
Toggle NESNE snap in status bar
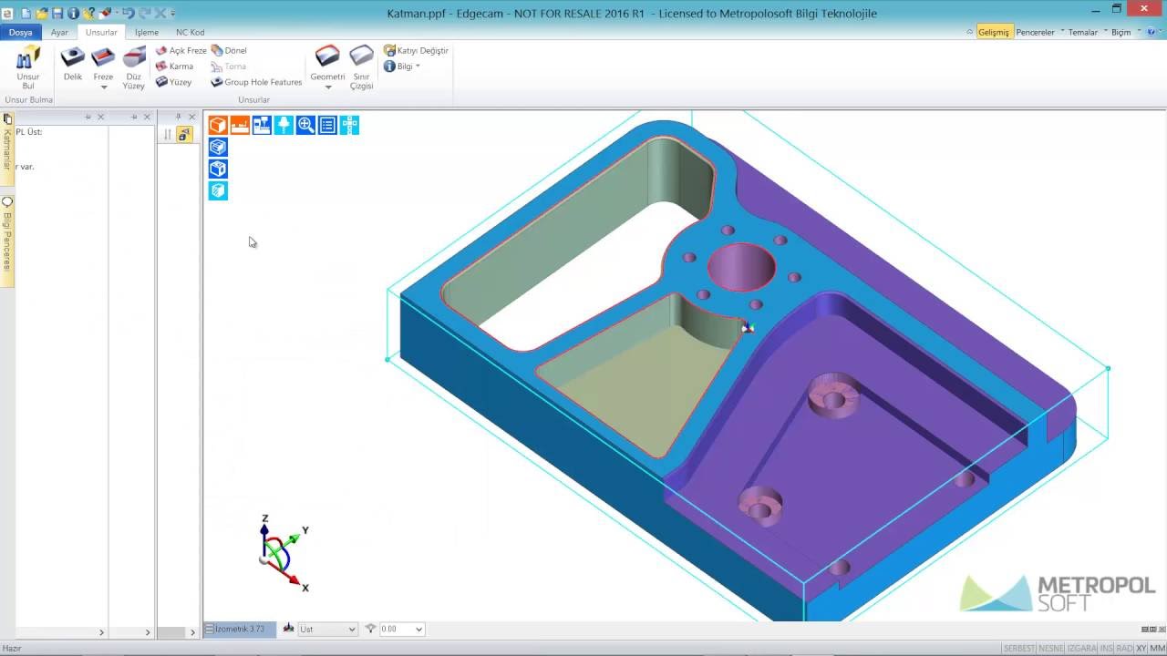tap(1050, 648)
